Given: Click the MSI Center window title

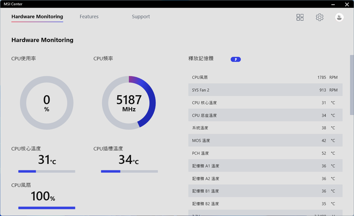Looking at the screenshot, I should 13,4.
